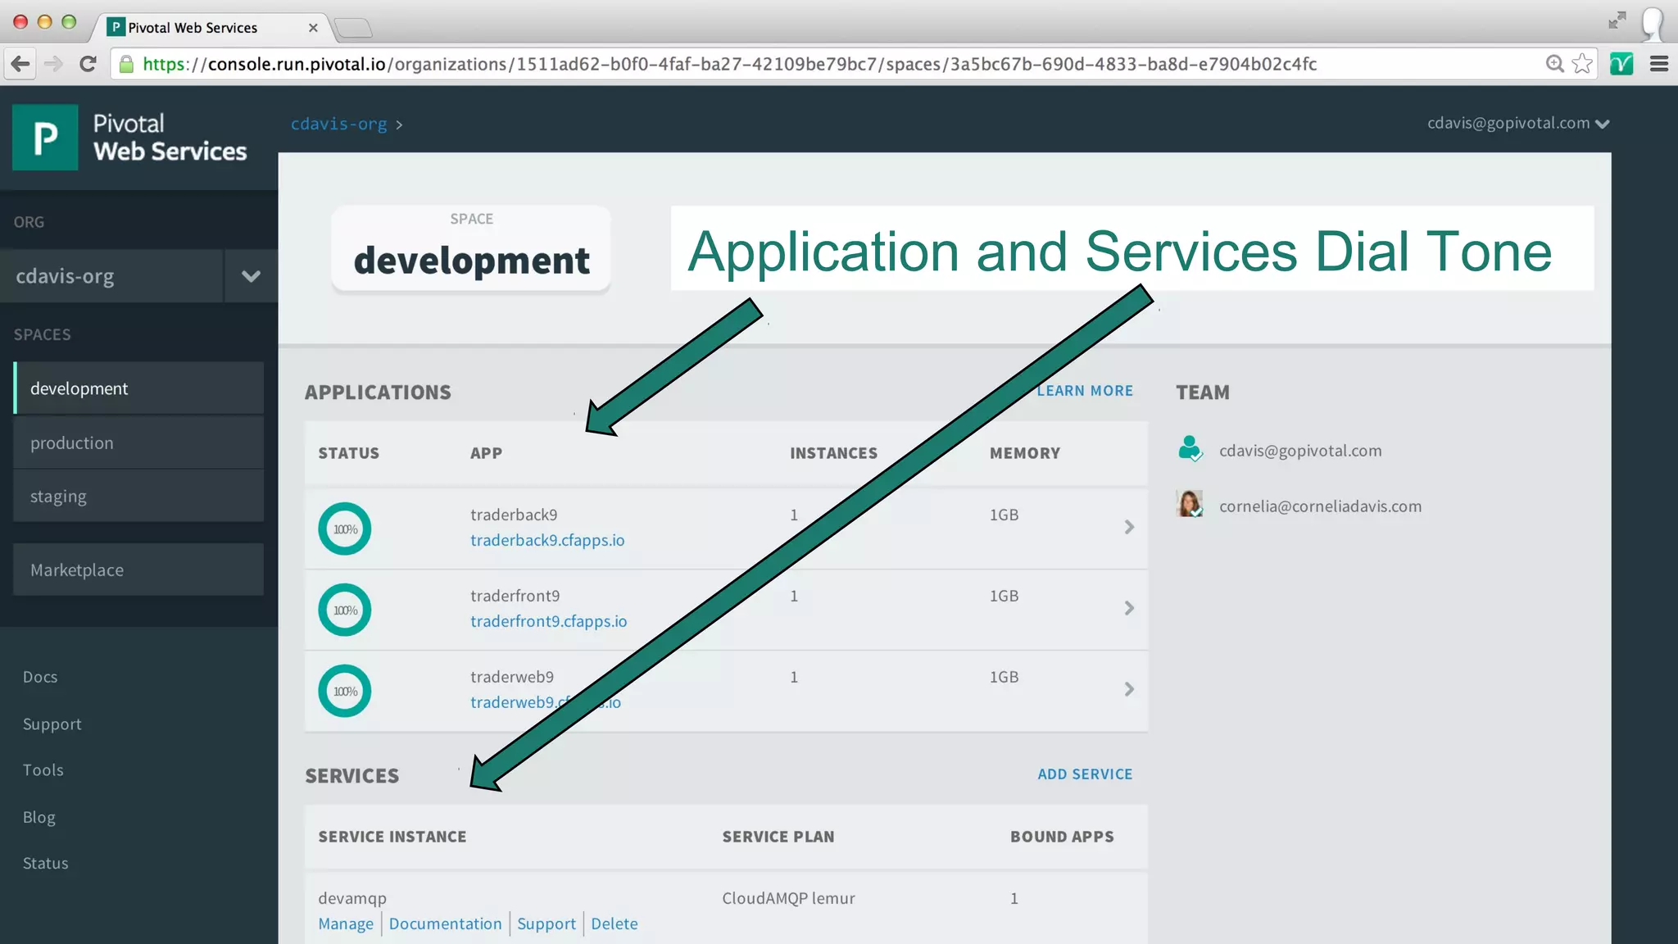Click the Pivotal P logo
The image size is (1678, 944).
tap(45, 137)
